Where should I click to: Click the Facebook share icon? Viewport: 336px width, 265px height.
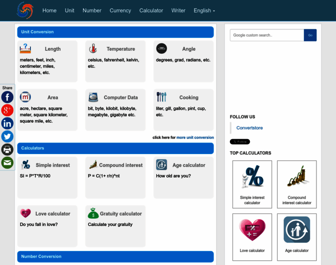(7, 97)
